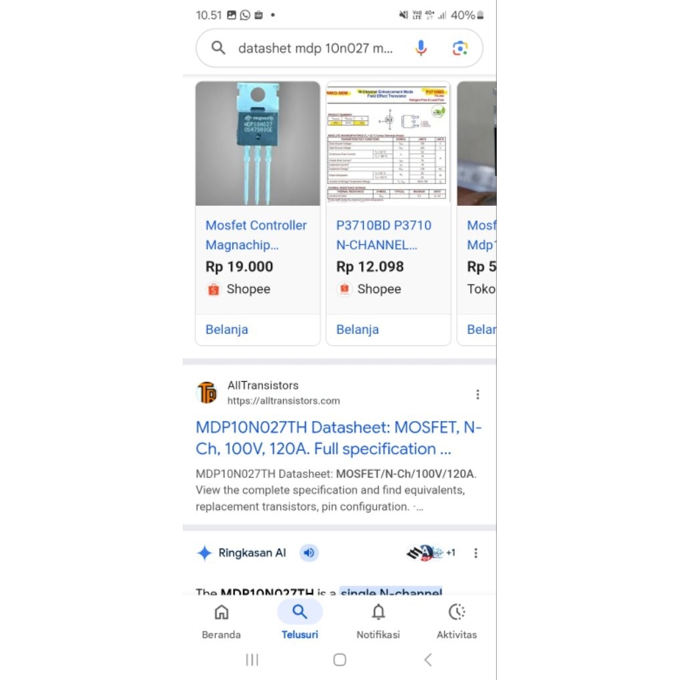Image resolution: width=680 pixels, height=680 pixels.
Task: Open the MOSFET transistor product photo
Action: tap(258, 143)
